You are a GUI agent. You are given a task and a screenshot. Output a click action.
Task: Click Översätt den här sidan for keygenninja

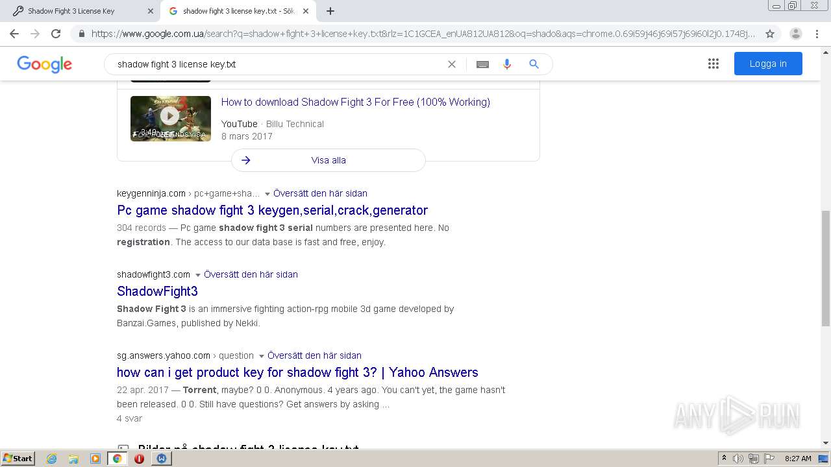[320, 193]
